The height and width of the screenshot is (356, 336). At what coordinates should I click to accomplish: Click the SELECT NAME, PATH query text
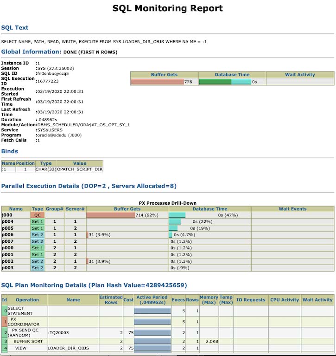[104, 42]
